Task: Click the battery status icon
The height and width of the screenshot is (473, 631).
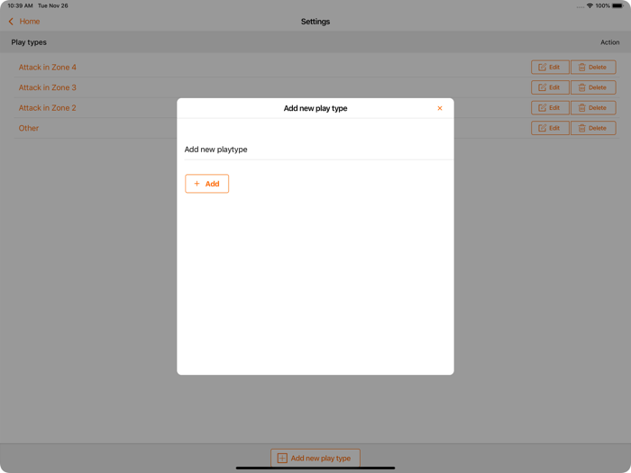Action: point(617,5)
